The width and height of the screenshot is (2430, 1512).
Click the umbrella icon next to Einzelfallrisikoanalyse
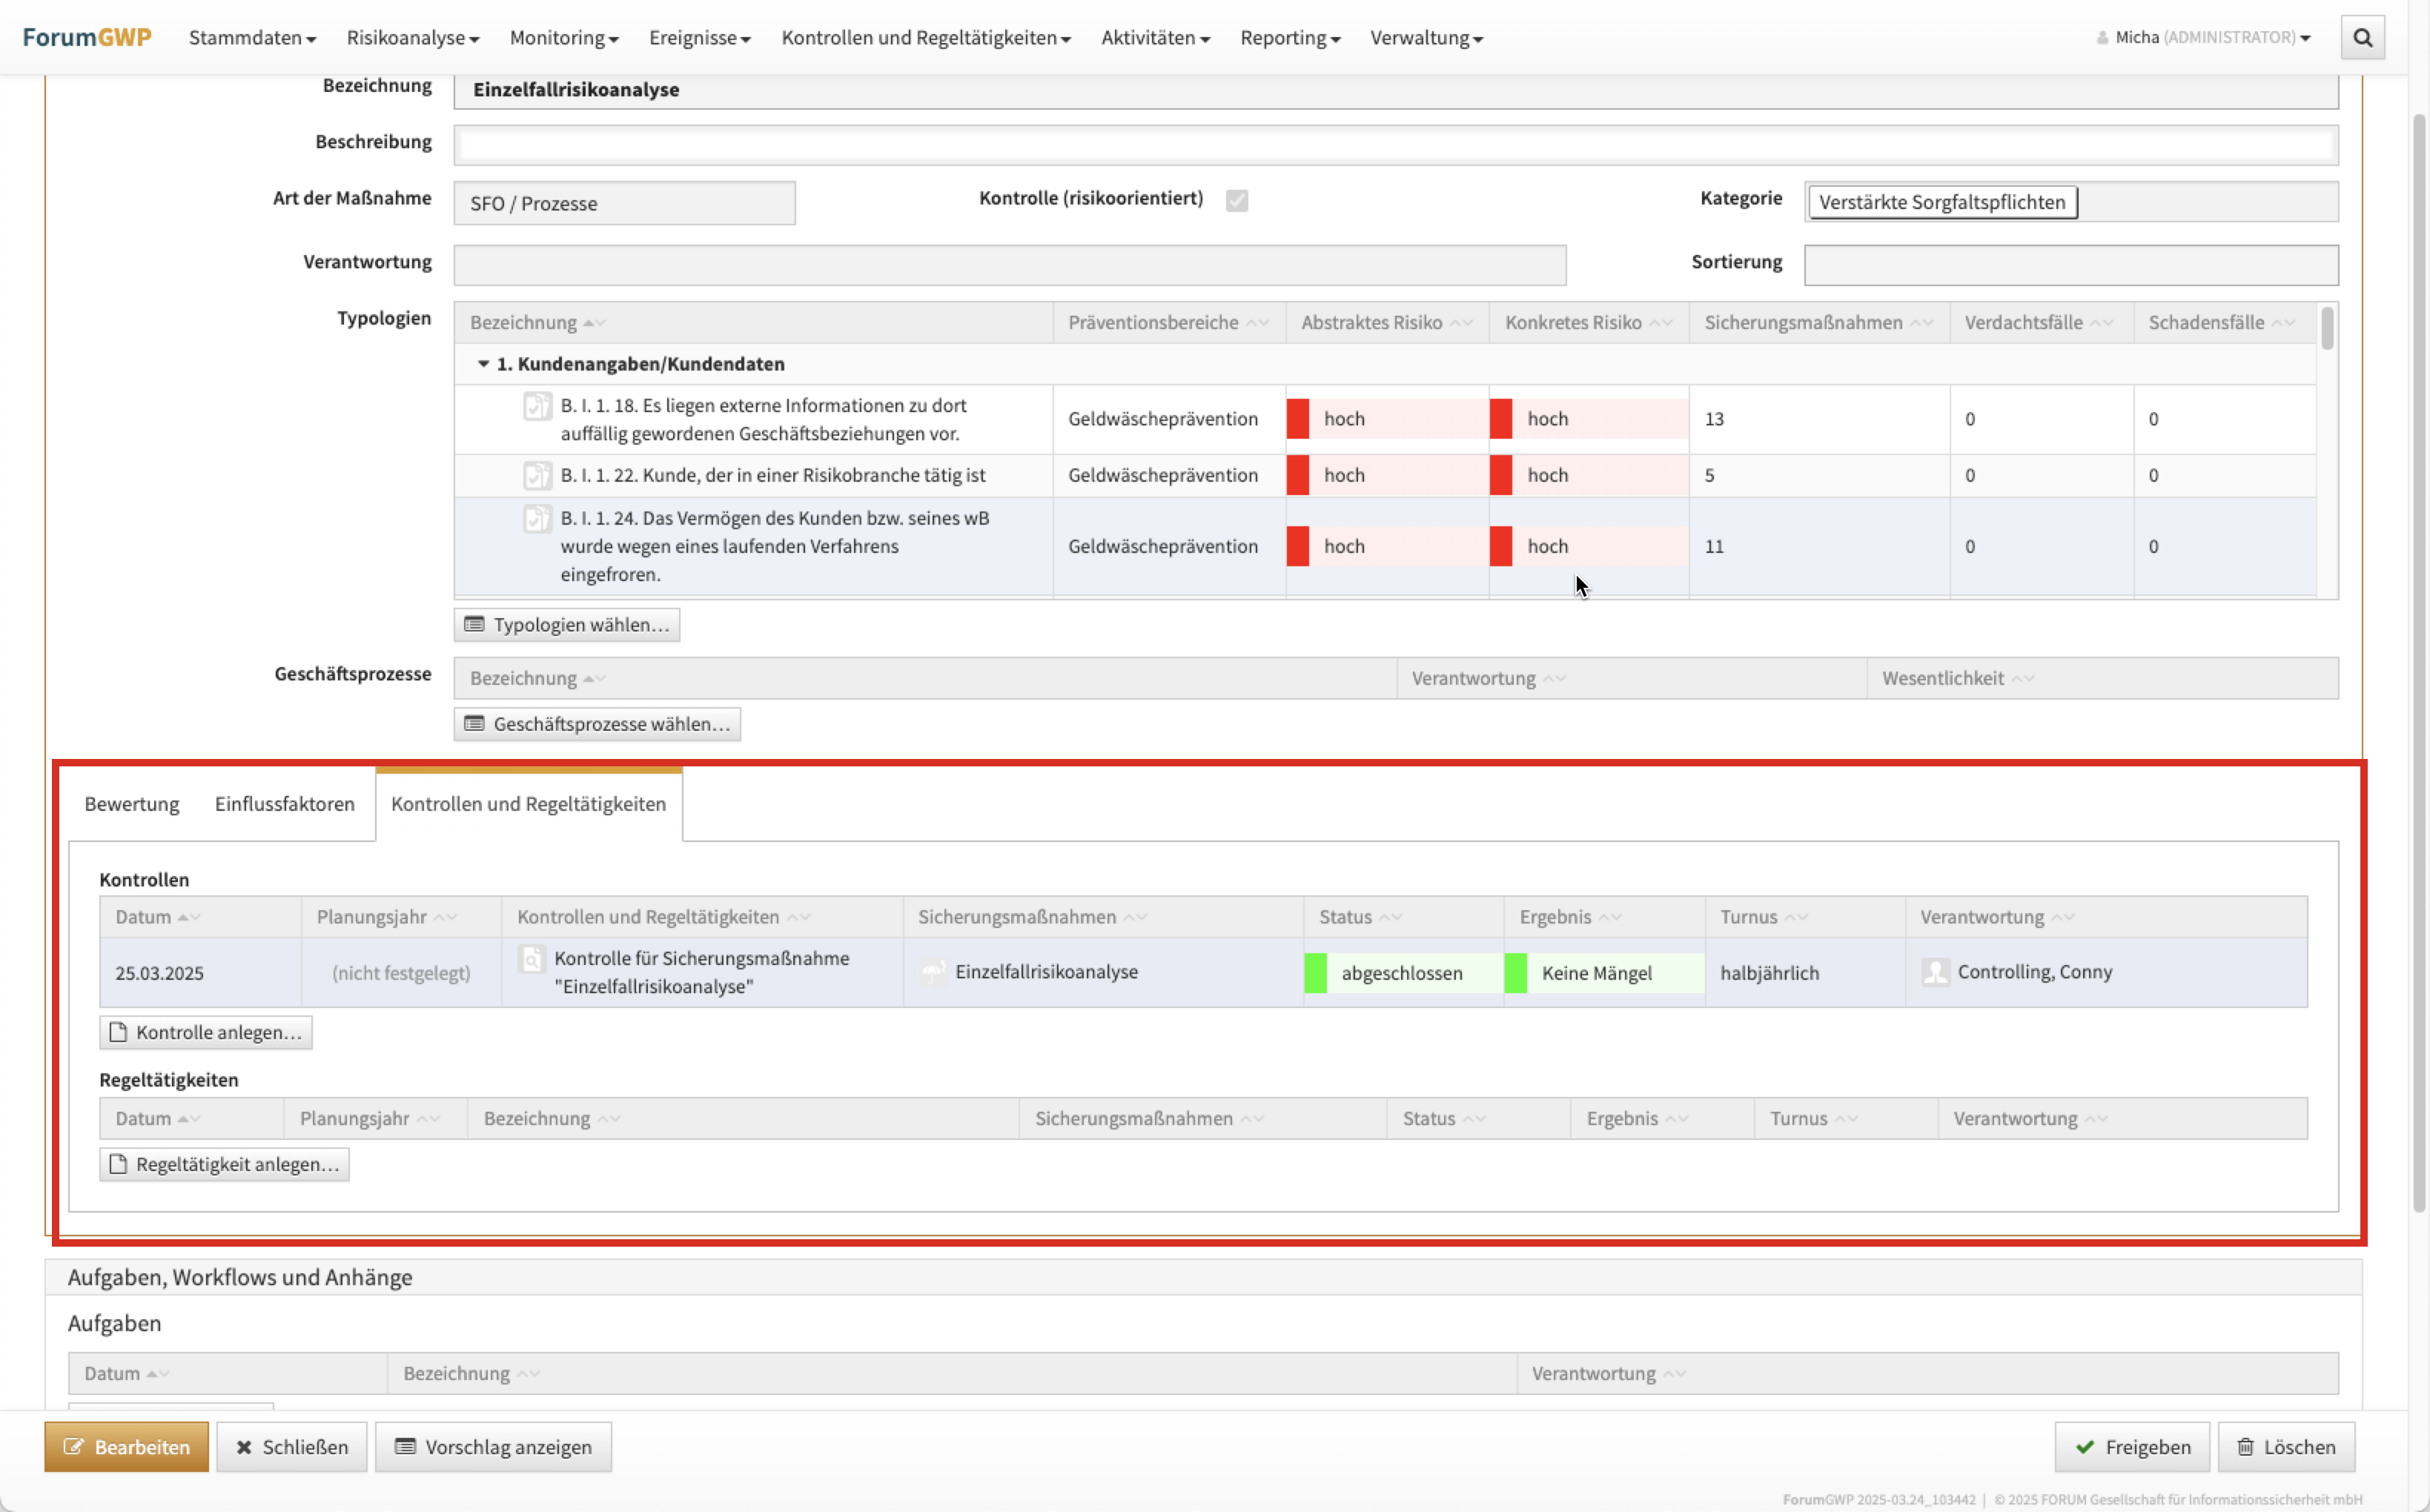click(934, 972)
